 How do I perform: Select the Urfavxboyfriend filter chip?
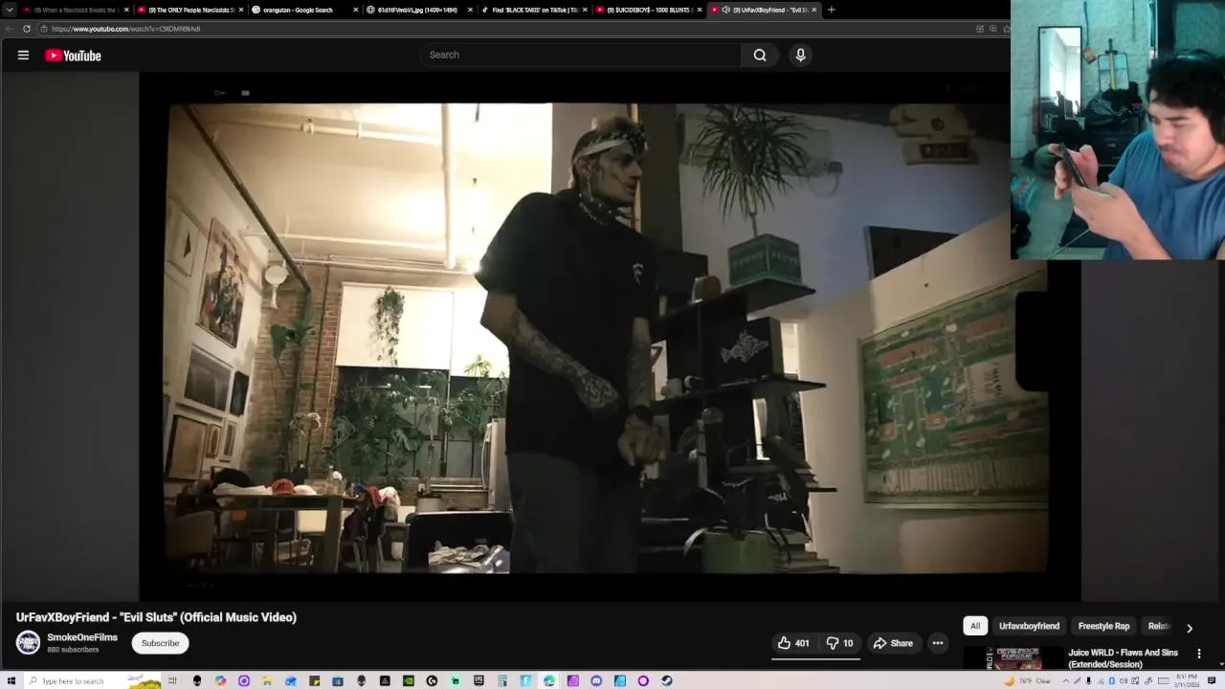click(1029, 626)
